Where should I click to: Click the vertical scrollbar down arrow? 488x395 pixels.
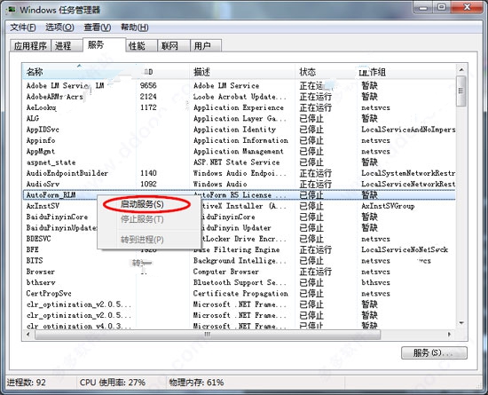[461, 323]
